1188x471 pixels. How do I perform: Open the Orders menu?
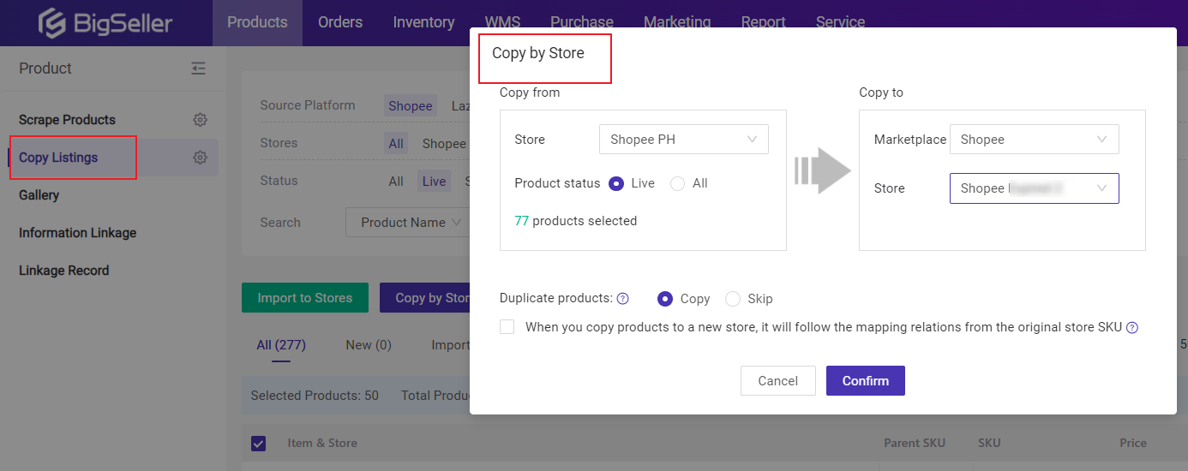point(340,22)
